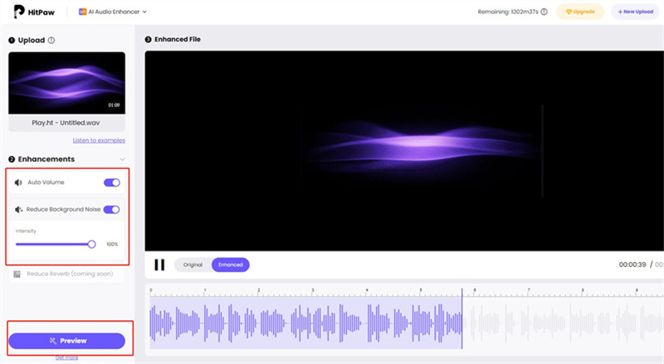Select the Enhanced audio tab

pyautogui.click(x=230, y=265)
